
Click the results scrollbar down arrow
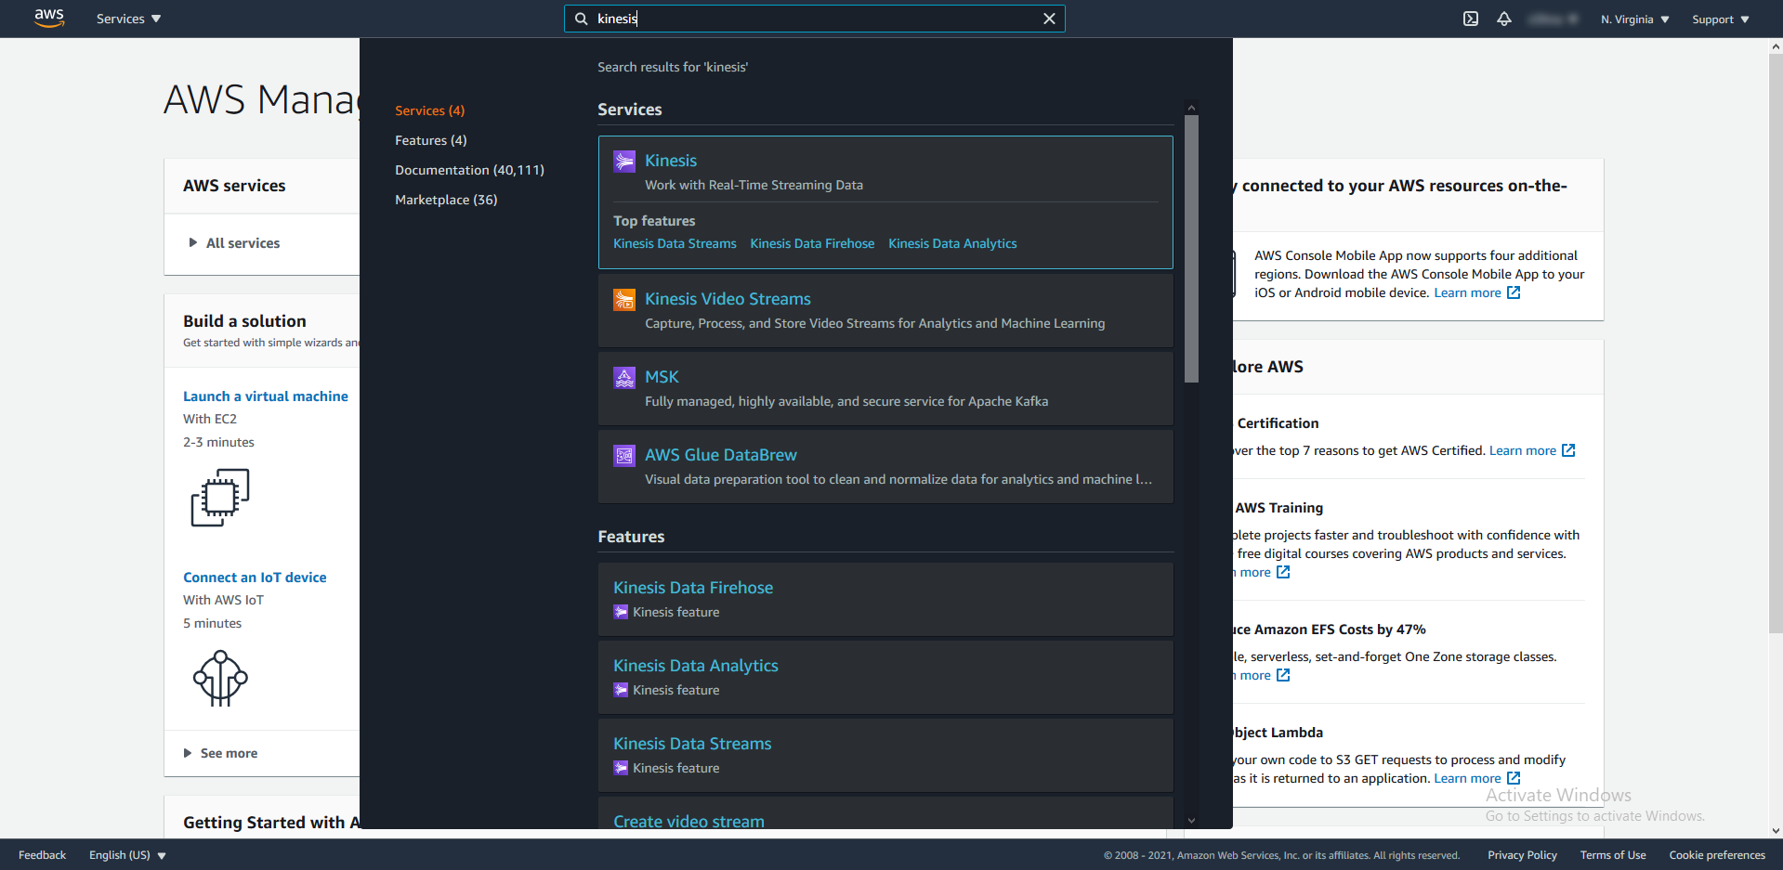click(x=1192, y=821)
